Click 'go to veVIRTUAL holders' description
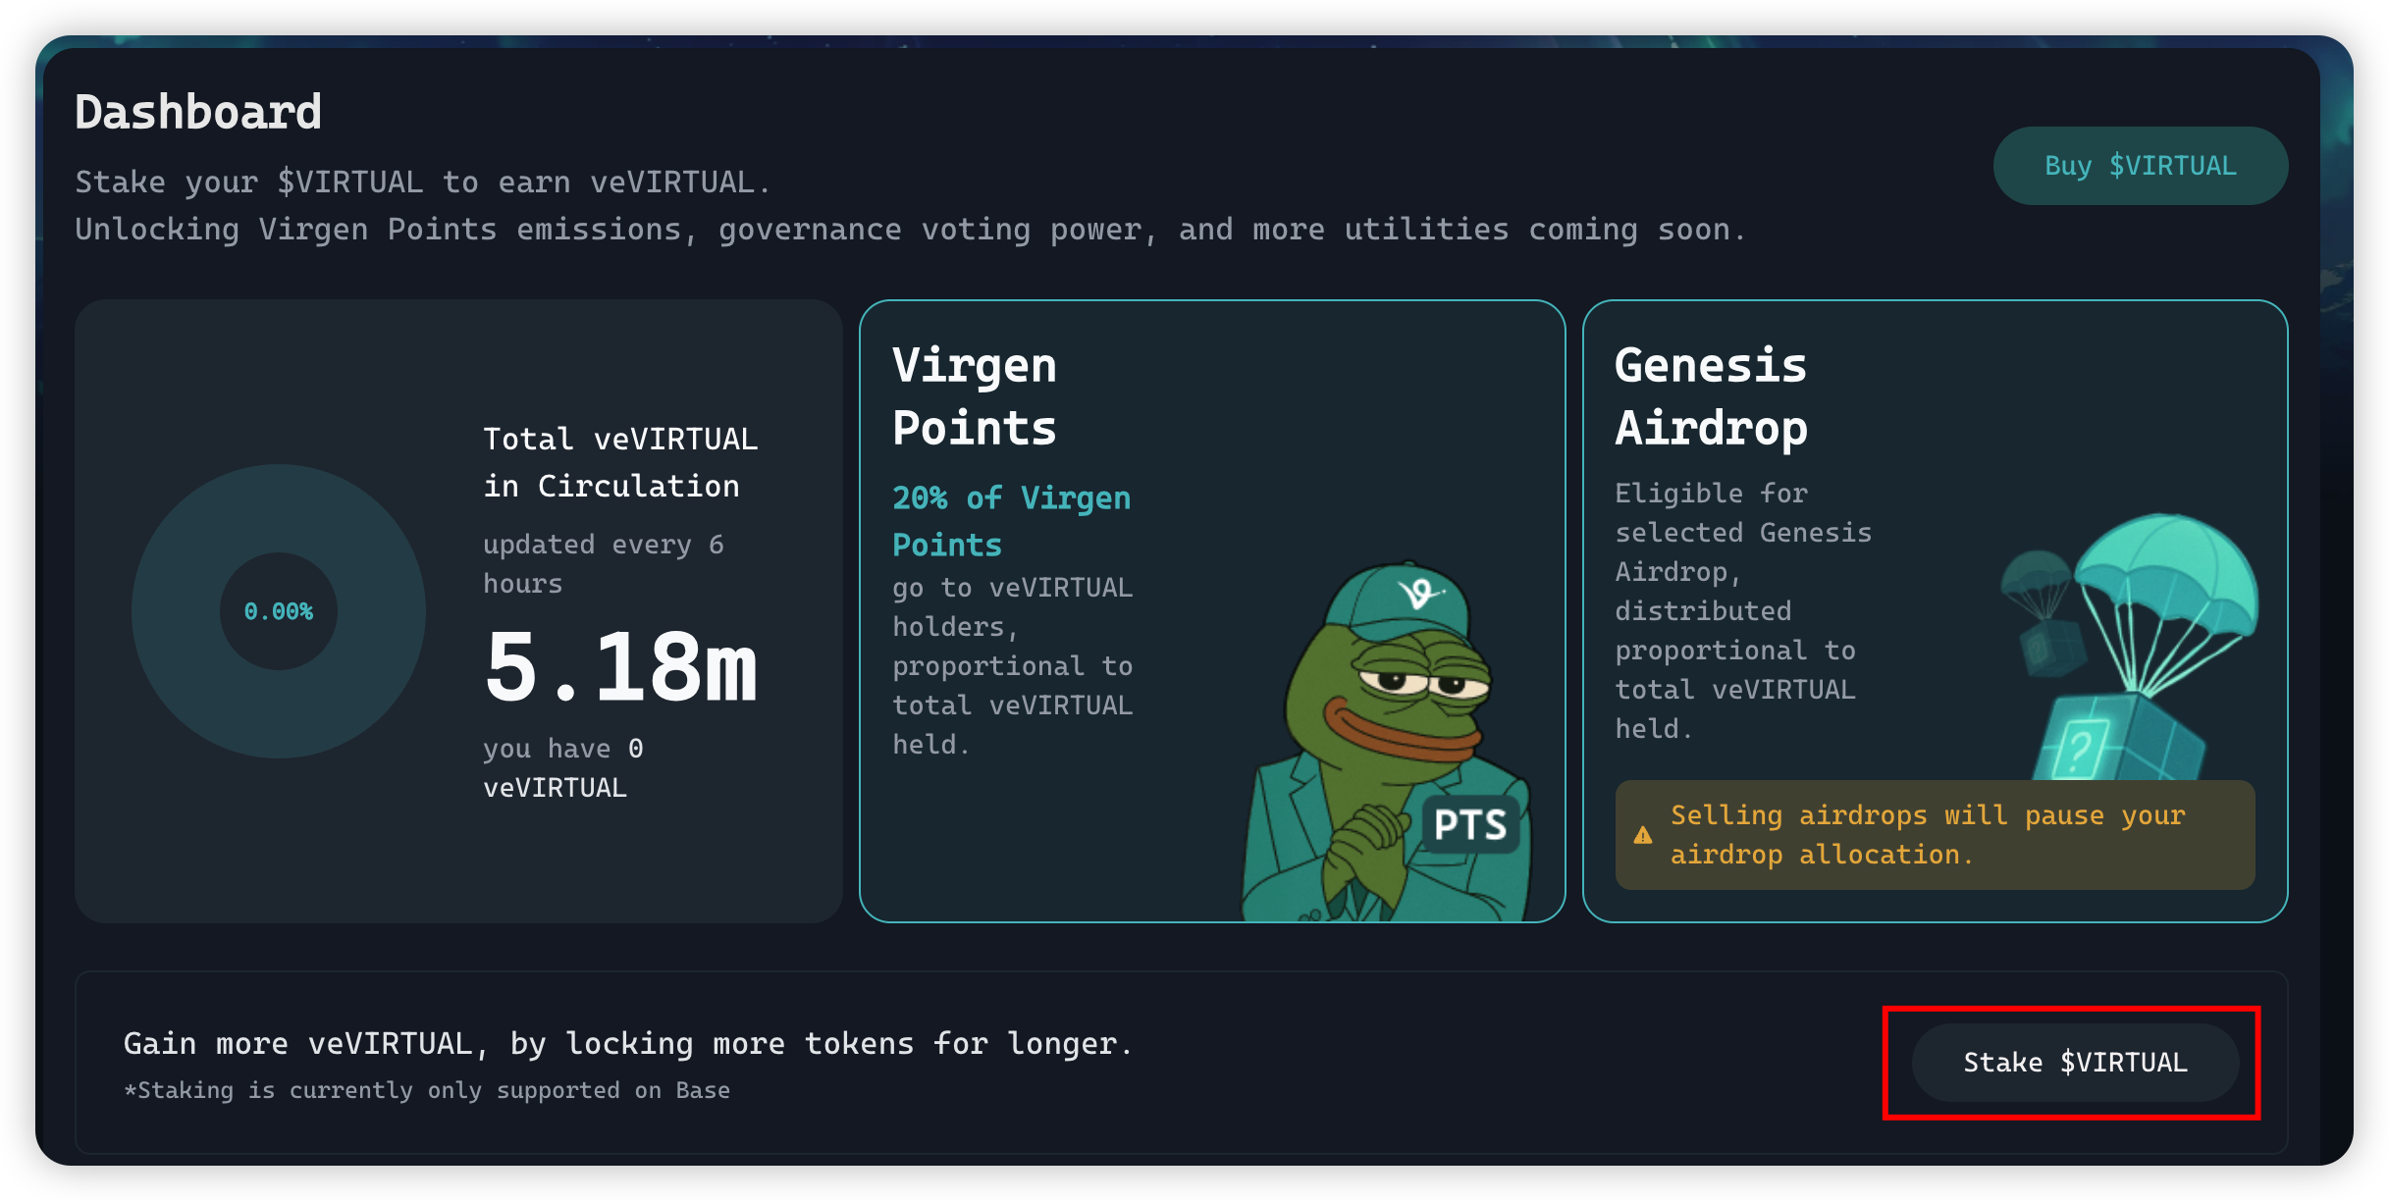 click(x=1012, y=665)
